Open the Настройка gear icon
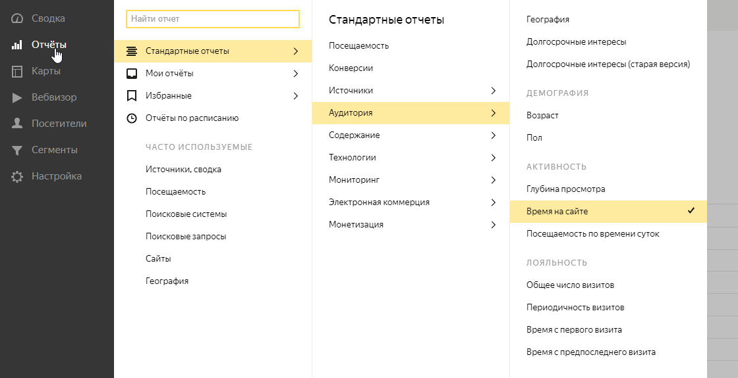The height and width of the screenshot is (378, 738). point(17,177)
